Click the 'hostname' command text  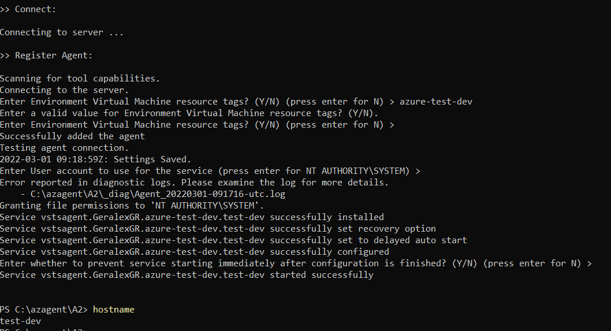click(113, 310)
